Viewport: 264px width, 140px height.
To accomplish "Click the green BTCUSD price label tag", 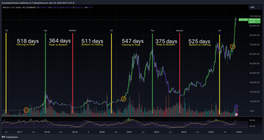I will pyautogui.click(x=243, y=20).
